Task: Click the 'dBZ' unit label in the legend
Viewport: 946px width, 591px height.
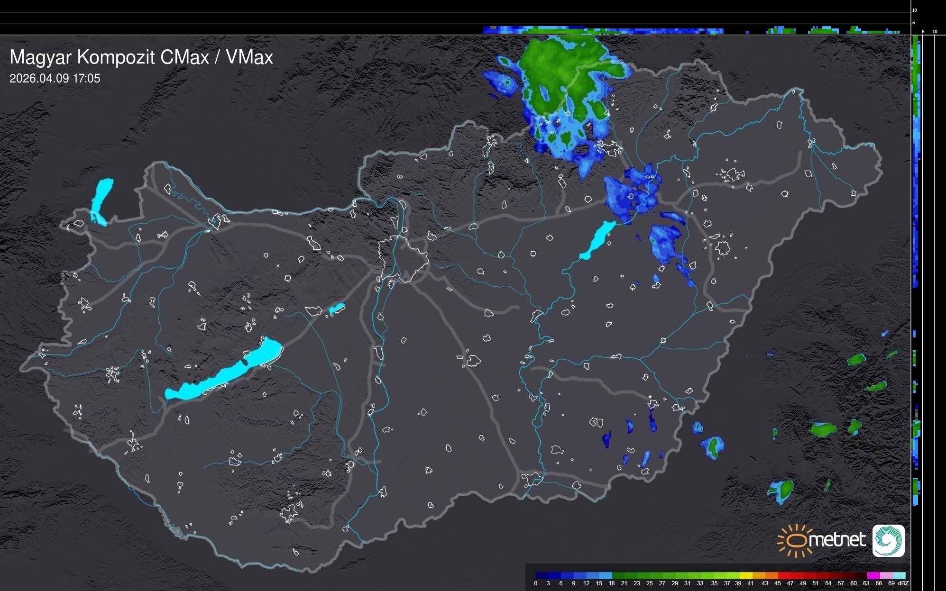Action: (903, 583)
